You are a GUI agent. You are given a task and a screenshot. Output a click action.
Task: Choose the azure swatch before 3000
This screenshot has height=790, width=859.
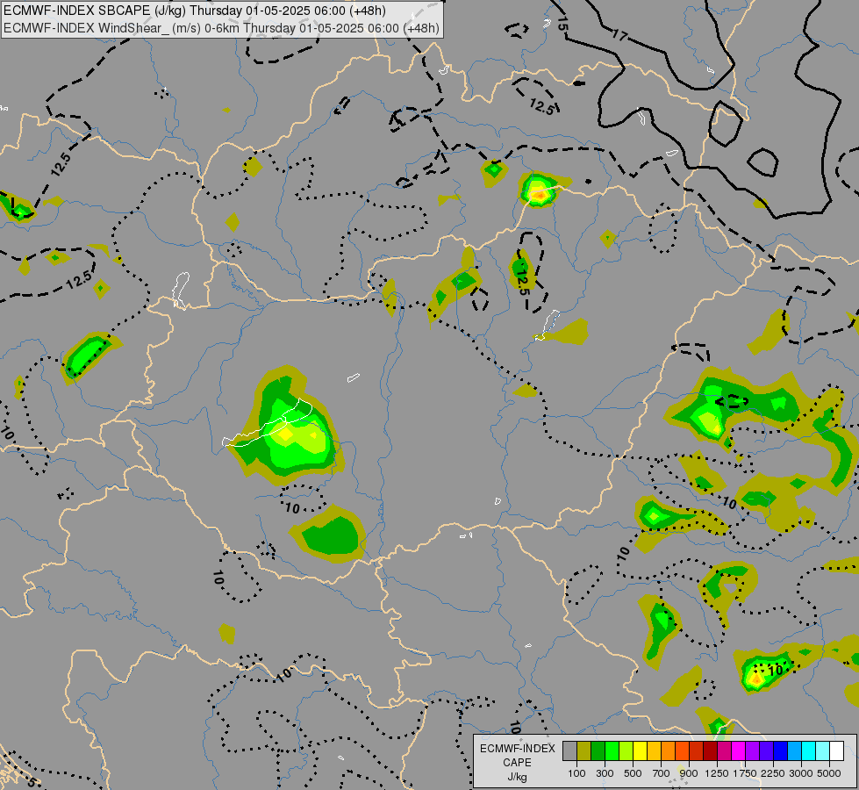pyautogui.click(x=794, y=750)
